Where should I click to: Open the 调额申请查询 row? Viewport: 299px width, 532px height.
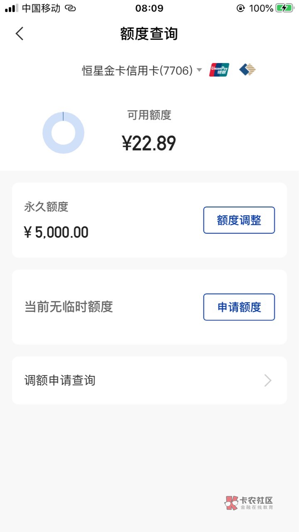coord(149,380)
